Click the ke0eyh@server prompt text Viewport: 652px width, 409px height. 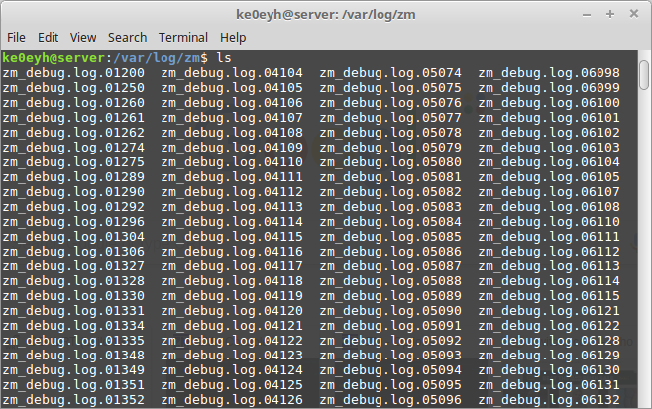point(54,58)
